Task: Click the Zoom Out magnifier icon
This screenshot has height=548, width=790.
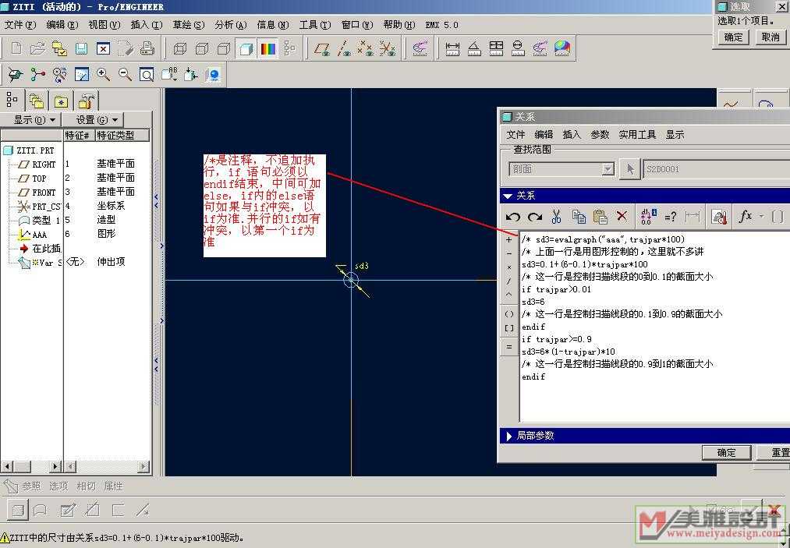Action: point(125,75)
